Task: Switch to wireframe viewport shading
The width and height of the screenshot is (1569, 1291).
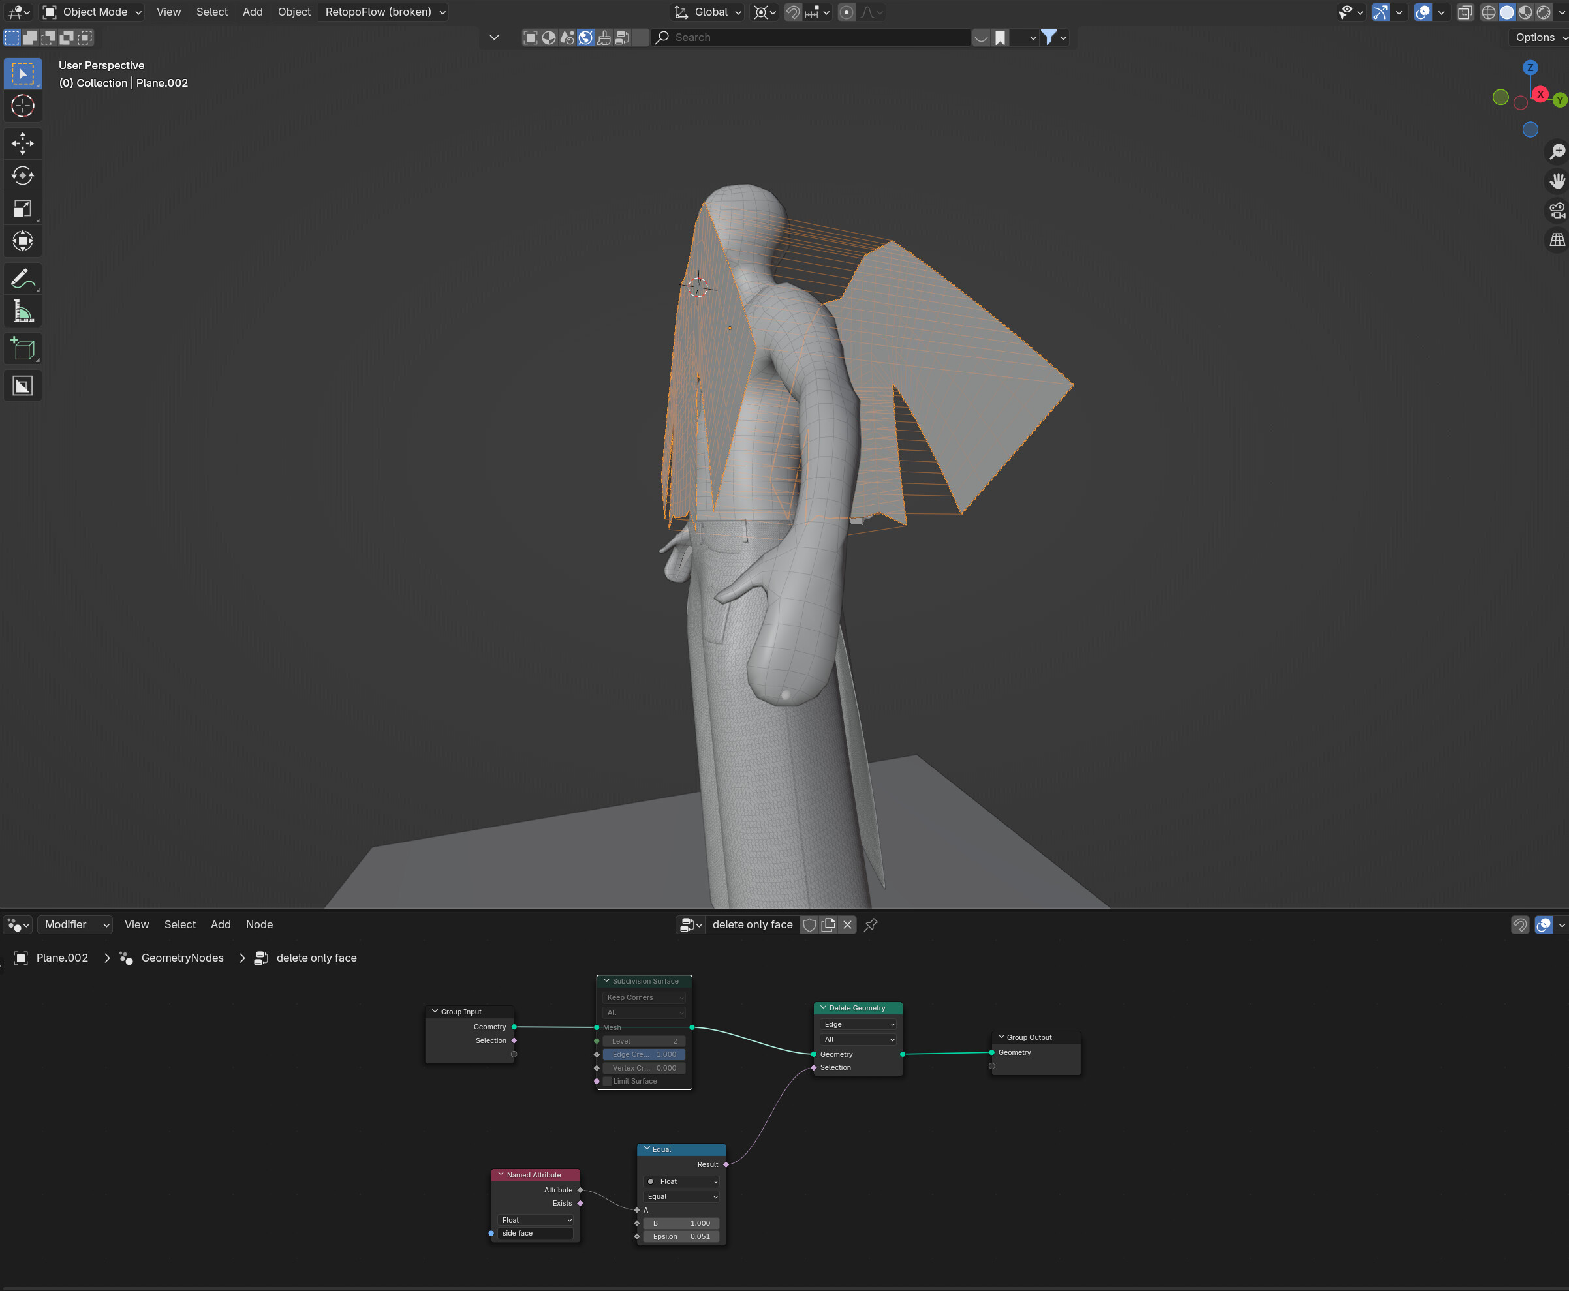Action: (1489, 12)
